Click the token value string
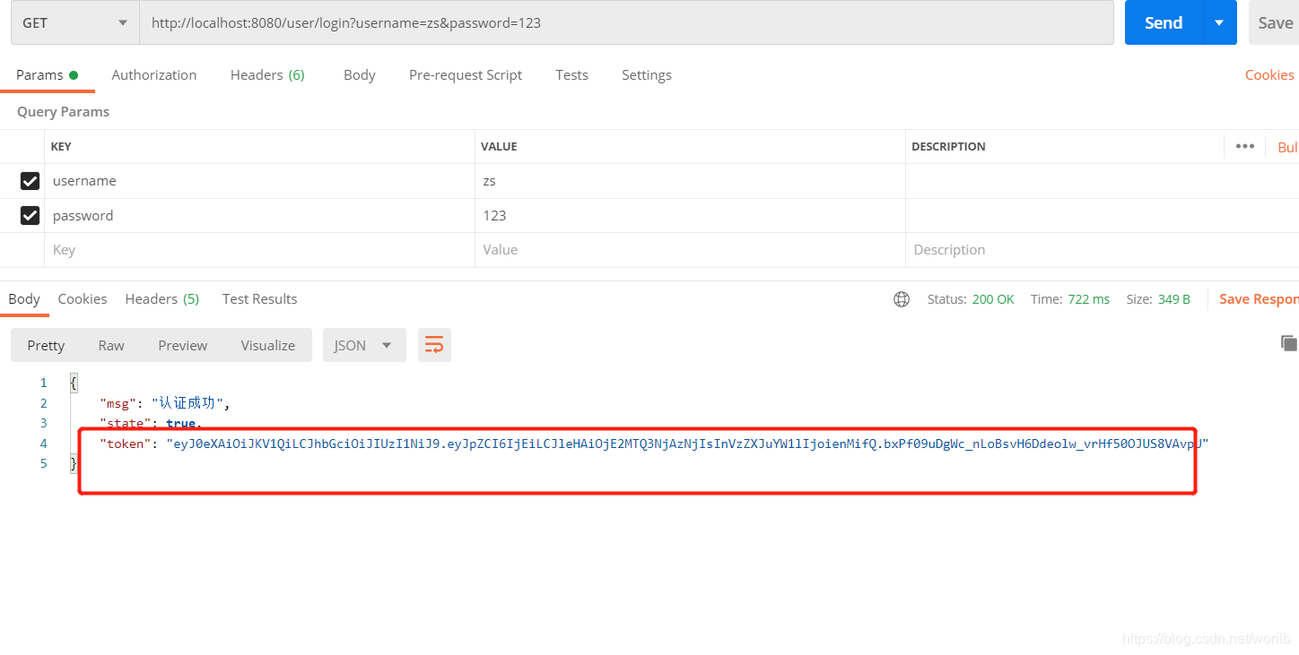 (x=687, y=444)
